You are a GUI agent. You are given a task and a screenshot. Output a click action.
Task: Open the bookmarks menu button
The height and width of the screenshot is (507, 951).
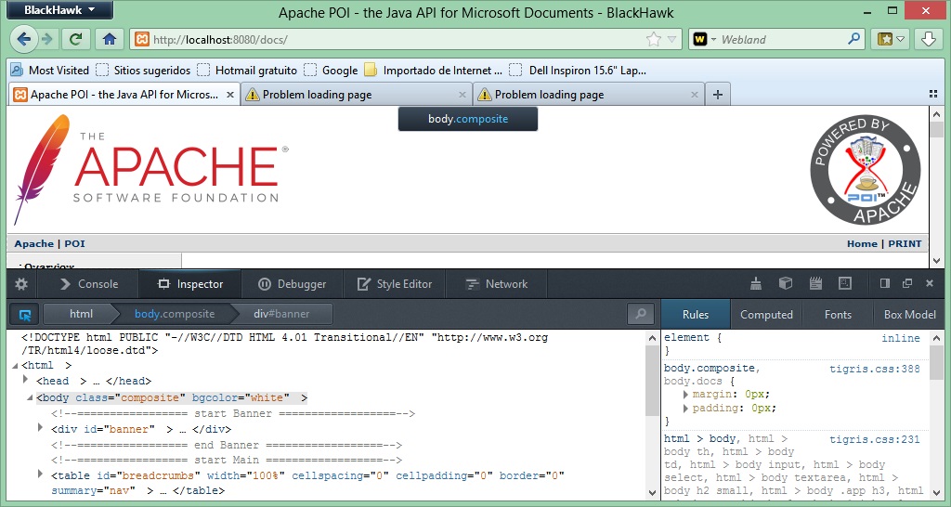[891, 39]
